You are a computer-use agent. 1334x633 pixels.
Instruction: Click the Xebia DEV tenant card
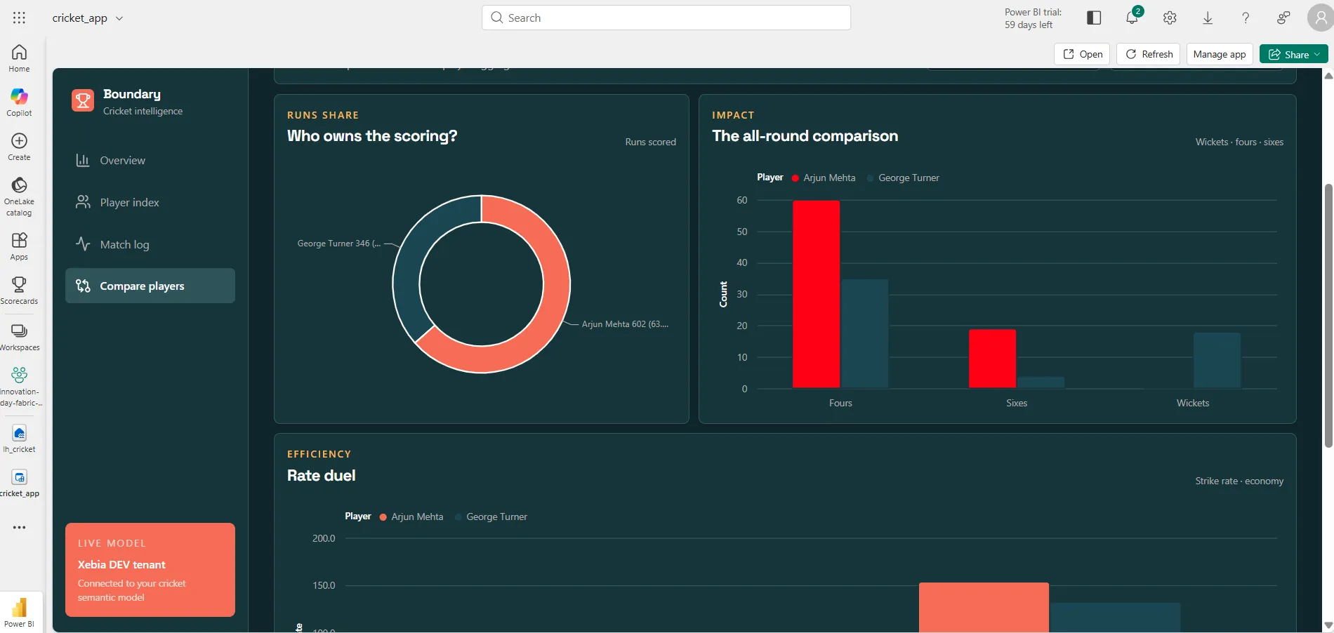coord(150,570)
